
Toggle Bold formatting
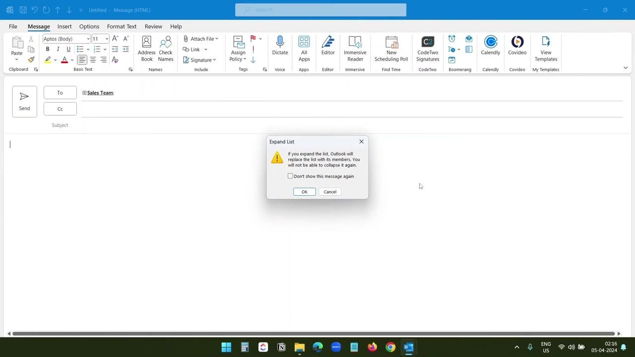48,49
